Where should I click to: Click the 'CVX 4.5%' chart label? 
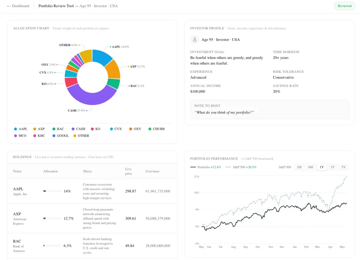click(47, 72)
